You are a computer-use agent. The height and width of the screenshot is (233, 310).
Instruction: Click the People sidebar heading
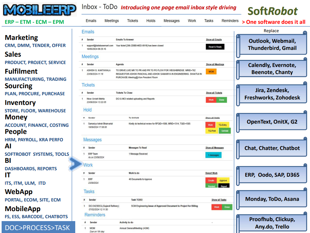point(15,131)
